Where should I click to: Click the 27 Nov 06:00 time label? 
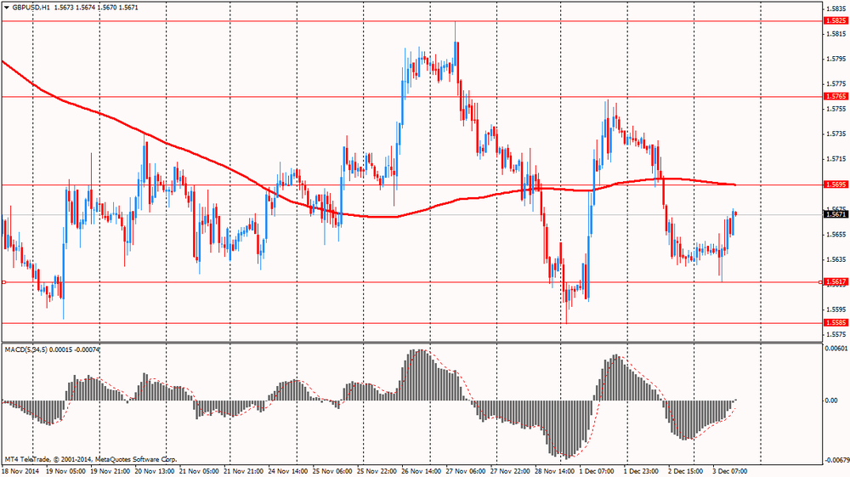(466, 472)
